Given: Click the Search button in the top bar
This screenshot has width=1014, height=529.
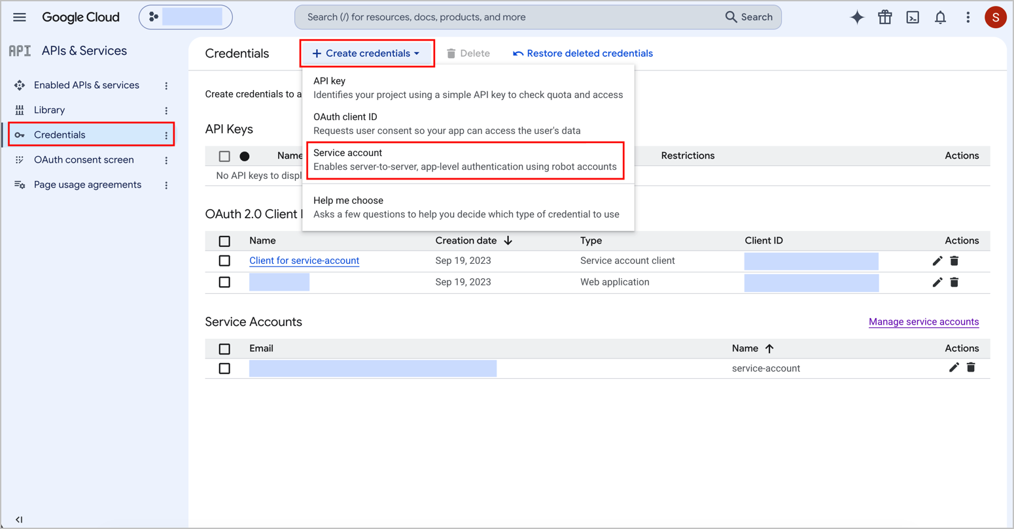Looking at the screenshot, I should point(749,17).
